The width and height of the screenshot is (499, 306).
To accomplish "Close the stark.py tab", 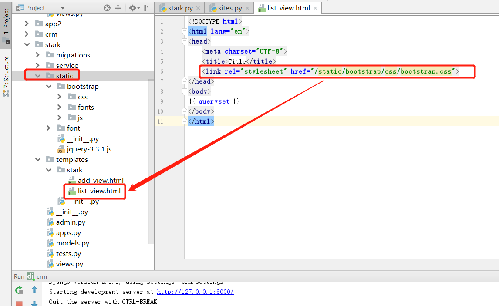I will pos(198,8).
